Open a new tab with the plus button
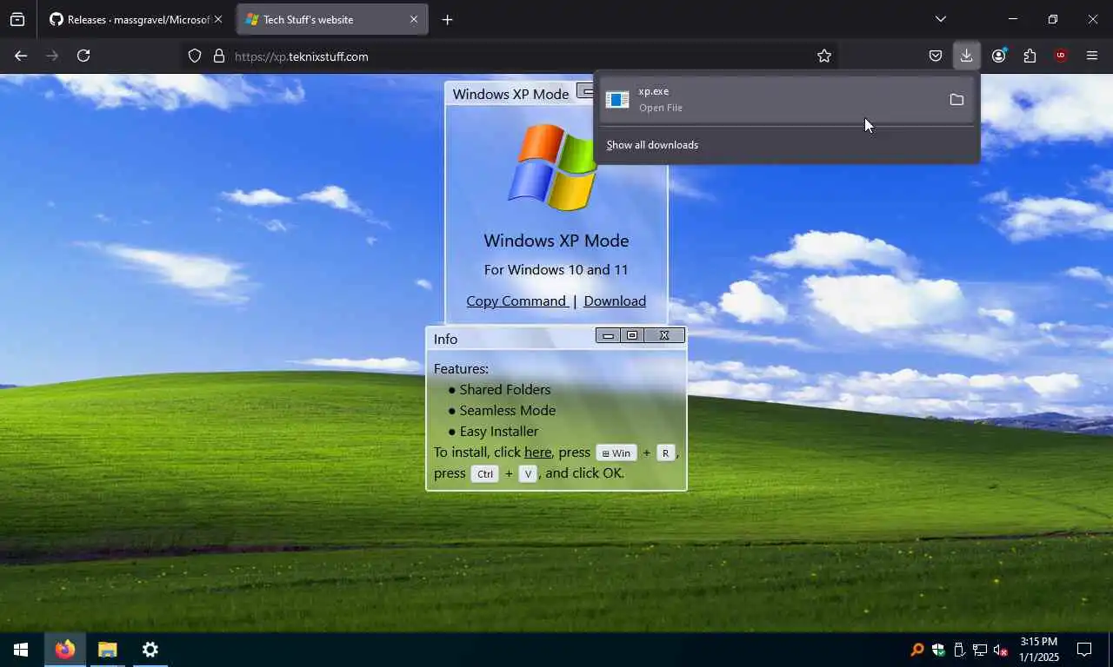Screen dimensions: 1113x667 447,19
